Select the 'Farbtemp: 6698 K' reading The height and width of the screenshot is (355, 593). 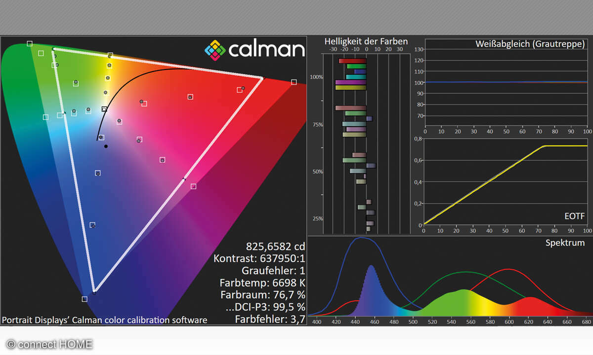pos(262,283)
